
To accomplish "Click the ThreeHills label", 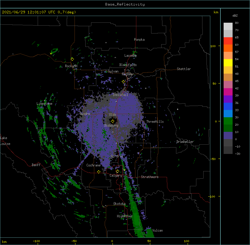I will click(x=155, y=122).
